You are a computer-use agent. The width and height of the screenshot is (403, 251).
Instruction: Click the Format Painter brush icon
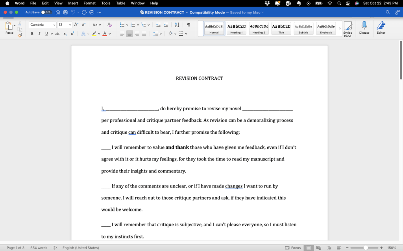pos(20,35)
